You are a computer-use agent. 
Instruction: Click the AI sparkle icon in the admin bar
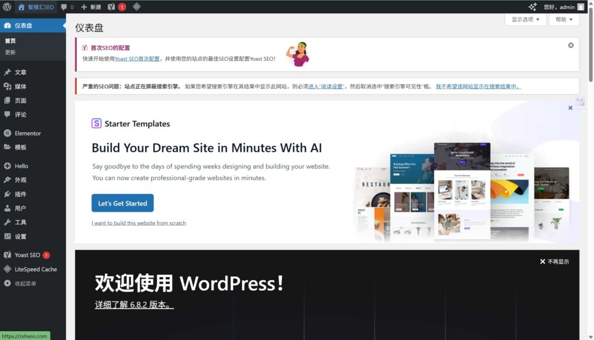[533, 7]
